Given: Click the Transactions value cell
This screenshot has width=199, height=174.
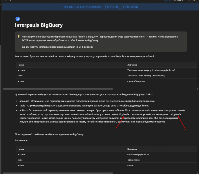Looking at the screenshot, I should [x=162, y=160].
